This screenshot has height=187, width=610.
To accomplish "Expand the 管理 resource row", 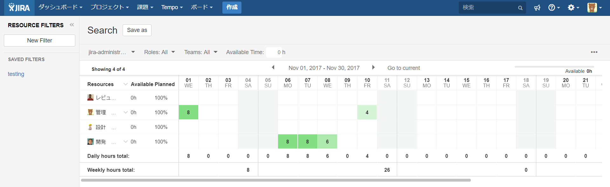I will tap(125, 112).
